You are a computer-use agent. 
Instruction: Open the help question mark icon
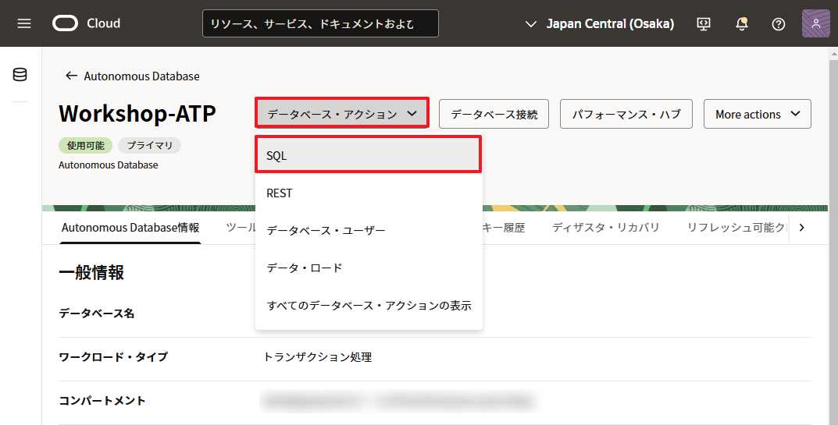pos(778,23)
